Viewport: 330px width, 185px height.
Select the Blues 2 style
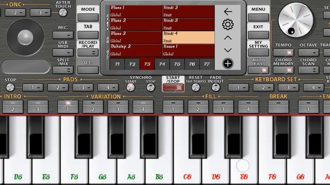tap(136, 24)
